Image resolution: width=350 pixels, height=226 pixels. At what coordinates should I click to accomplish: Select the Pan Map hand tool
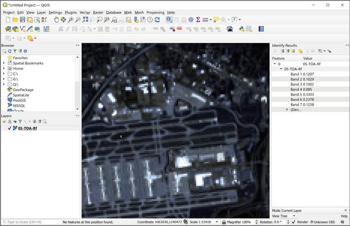pyautogui.click(x=57, y=20)
